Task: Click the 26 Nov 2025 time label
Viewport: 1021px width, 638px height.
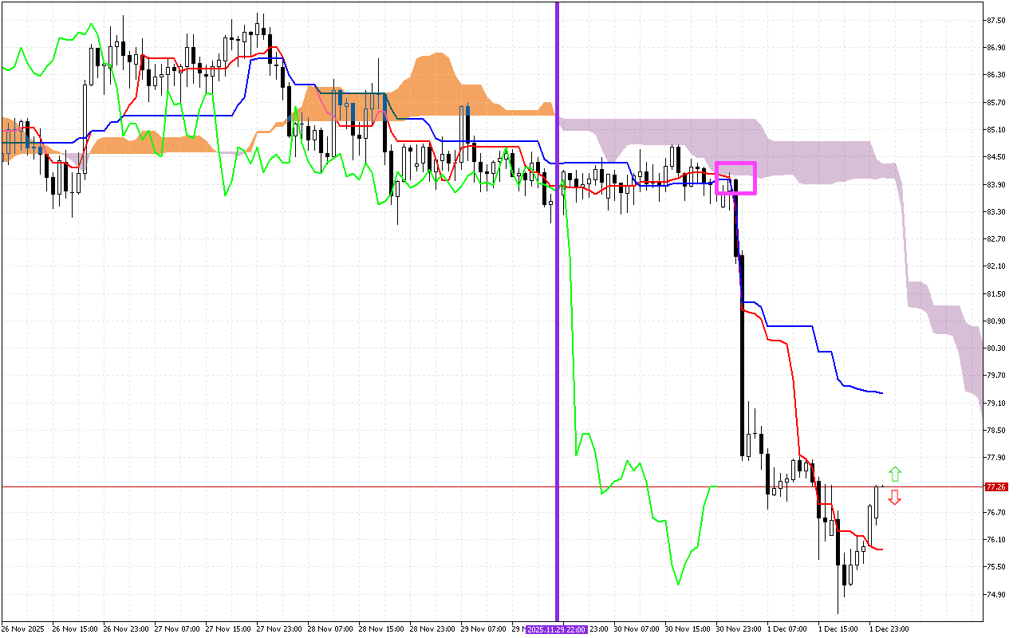Action: coord(22,629)
